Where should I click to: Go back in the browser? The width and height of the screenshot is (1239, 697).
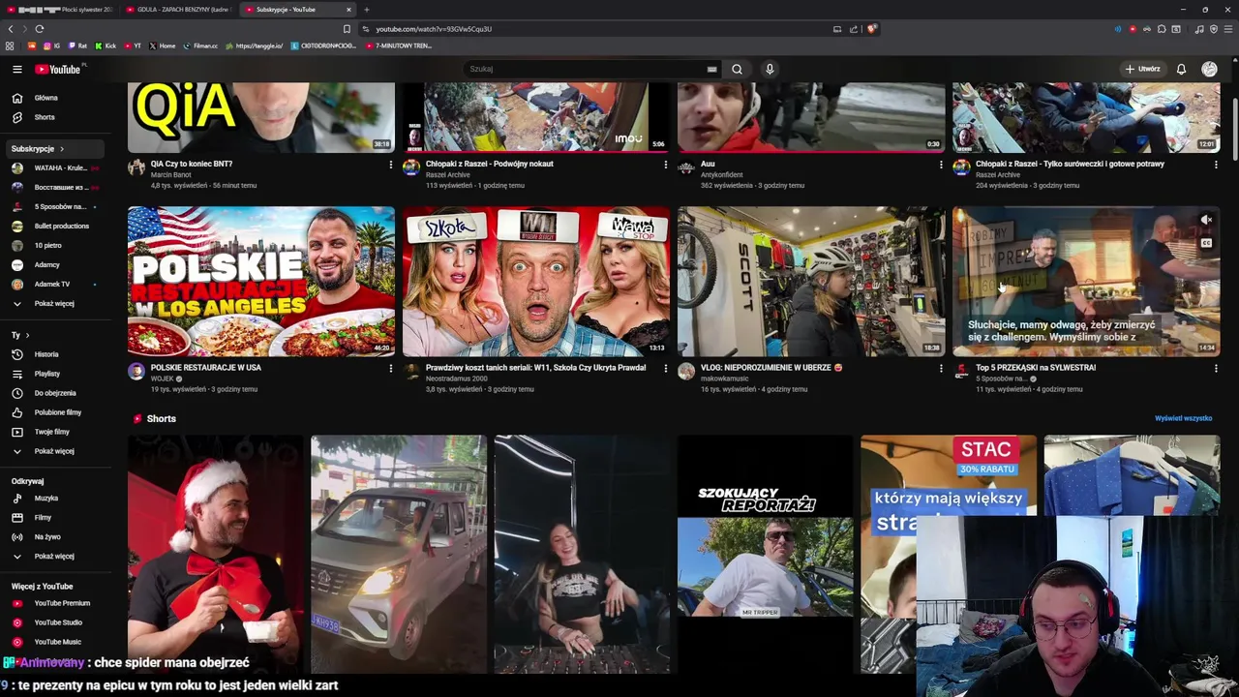pos(11,29)
